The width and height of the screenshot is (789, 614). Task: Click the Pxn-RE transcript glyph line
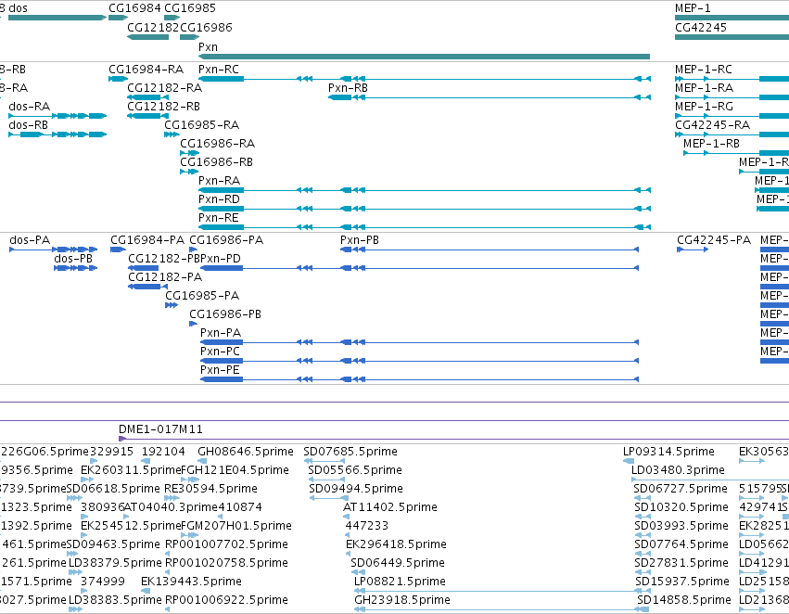pos(425,227)
